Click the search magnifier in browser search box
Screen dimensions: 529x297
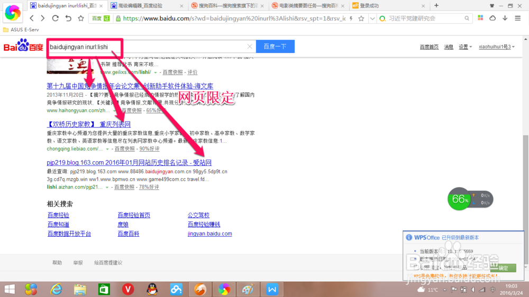pos(467,18)
